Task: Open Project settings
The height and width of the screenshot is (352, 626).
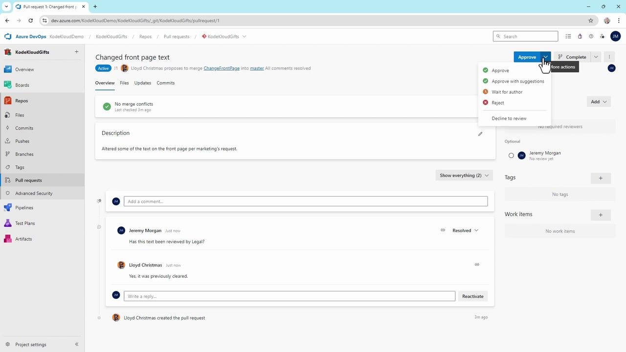Action: click(31, 344)
